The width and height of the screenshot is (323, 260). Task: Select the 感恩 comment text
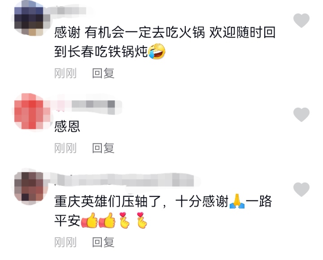[x=67, y=126]
